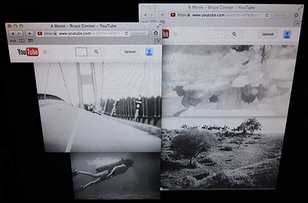Screen dimensions: 308x203
Task: Focus YouTube search box in front window
Action: click(81, 52)
